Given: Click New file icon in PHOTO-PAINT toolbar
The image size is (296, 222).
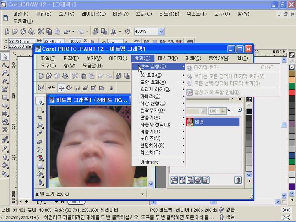Looking at the screenshot, I should click(x=41, y=76).
